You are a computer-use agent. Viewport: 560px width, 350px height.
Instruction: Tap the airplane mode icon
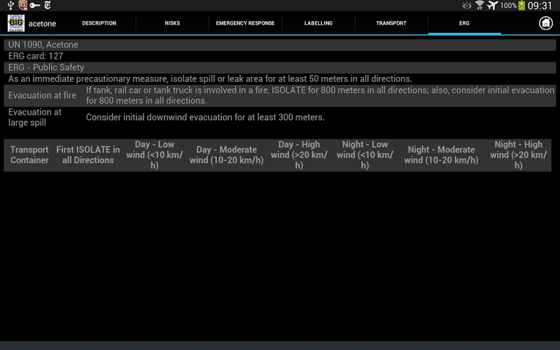click(x=492, y=6)
